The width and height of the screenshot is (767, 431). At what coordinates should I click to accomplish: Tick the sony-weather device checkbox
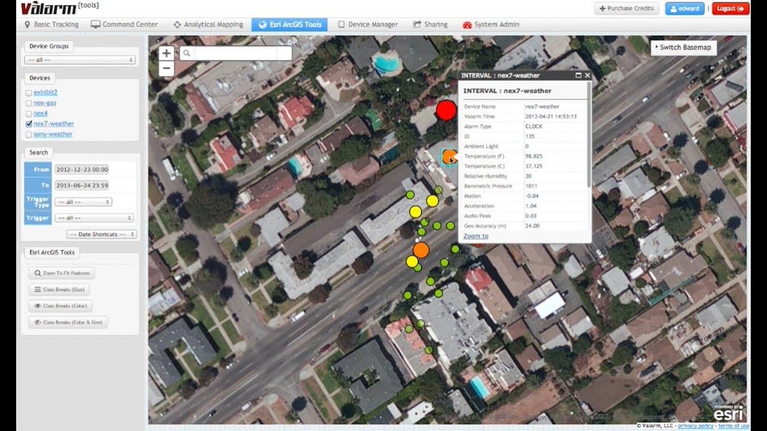(x=29, y=134)
